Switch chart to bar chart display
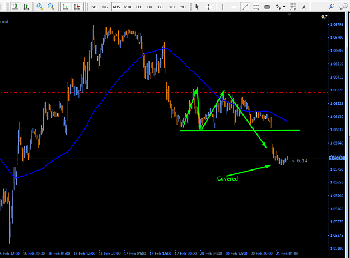The image size is (350, 258). pos(26,7)
